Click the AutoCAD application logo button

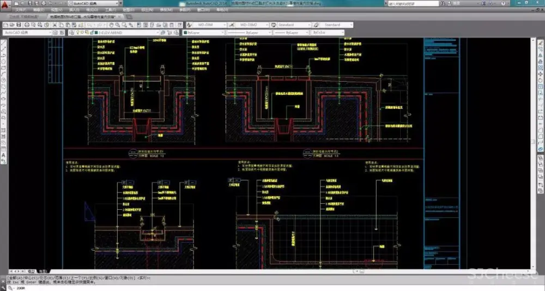point(5,5)
